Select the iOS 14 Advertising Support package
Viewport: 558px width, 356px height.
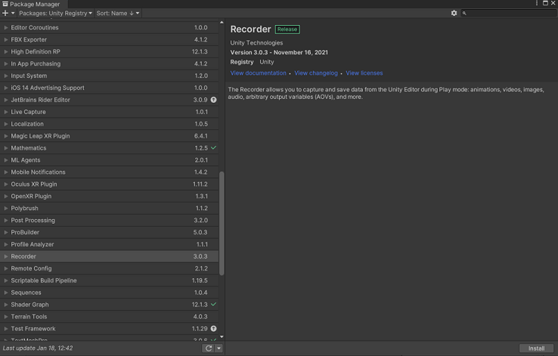[109, 88]
